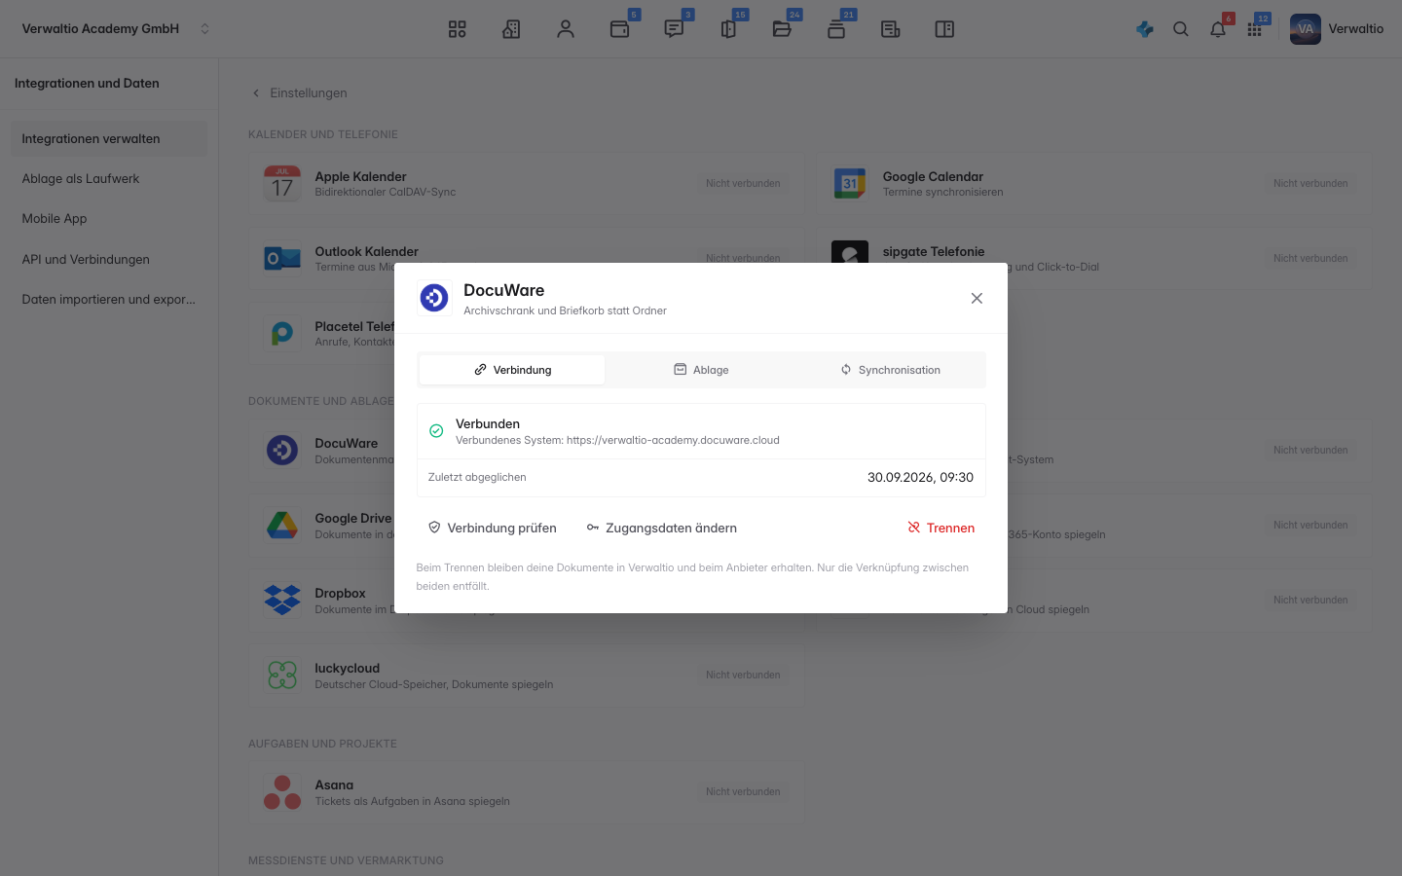Screen dimensions: 1402x876
Task: Open the luckycloud integration card
Action: point(527,675)
